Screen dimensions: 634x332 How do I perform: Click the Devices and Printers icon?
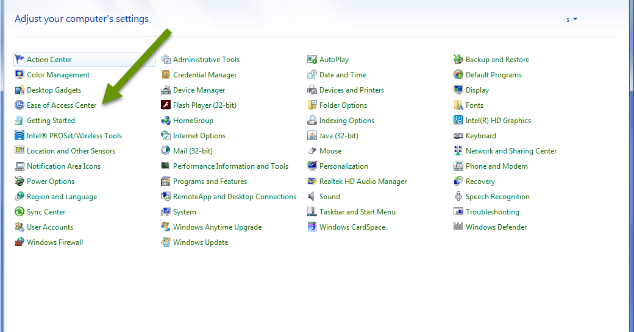tap(312, 90)
